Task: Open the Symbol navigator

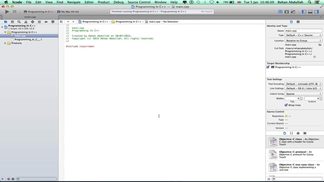Action: [12, 22]
